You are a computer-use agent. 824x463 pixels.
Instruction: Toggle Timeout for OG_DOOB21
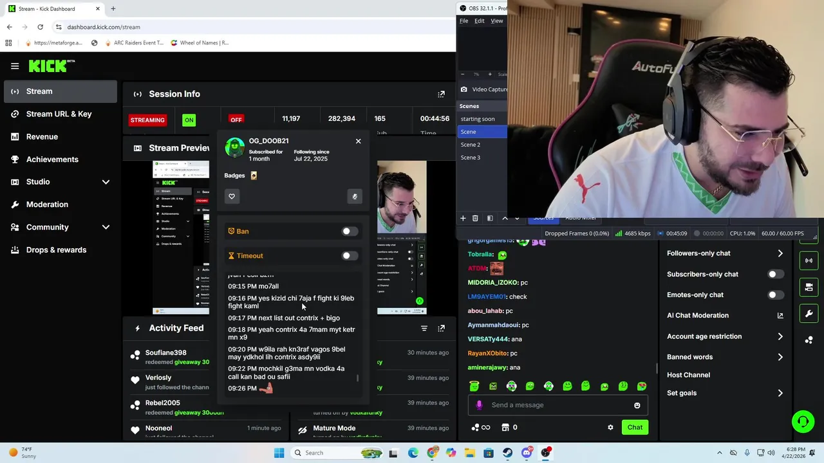point(350,256)
